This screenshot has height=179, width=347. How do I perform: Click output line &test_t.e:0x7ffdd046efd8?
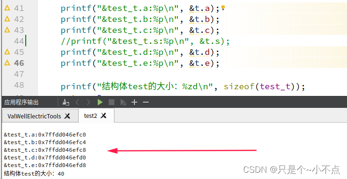(x=45, y=165)
